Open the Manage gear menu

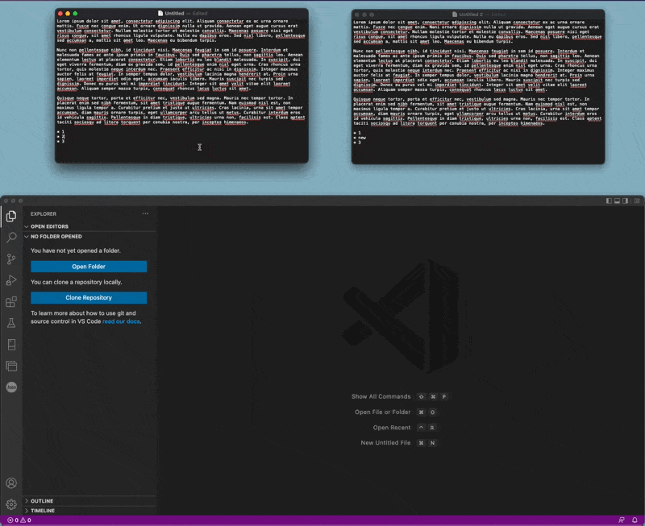point(11,504)
